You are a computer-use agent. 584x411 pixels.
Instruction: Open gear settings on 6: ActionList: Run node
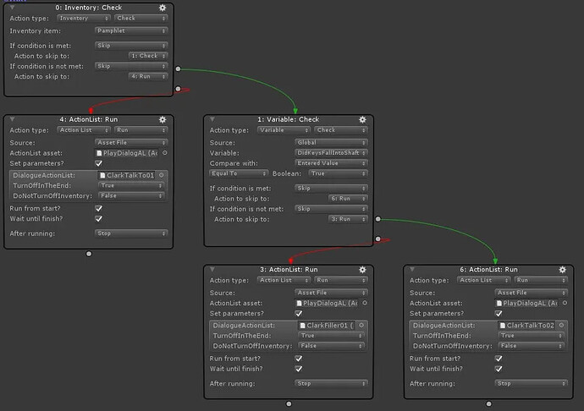562,270
